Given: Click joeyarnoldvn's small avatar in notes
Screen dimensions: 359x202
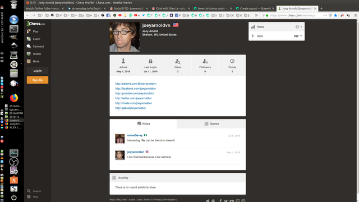Looking at the screenshot, I should [x=119, y=155].
